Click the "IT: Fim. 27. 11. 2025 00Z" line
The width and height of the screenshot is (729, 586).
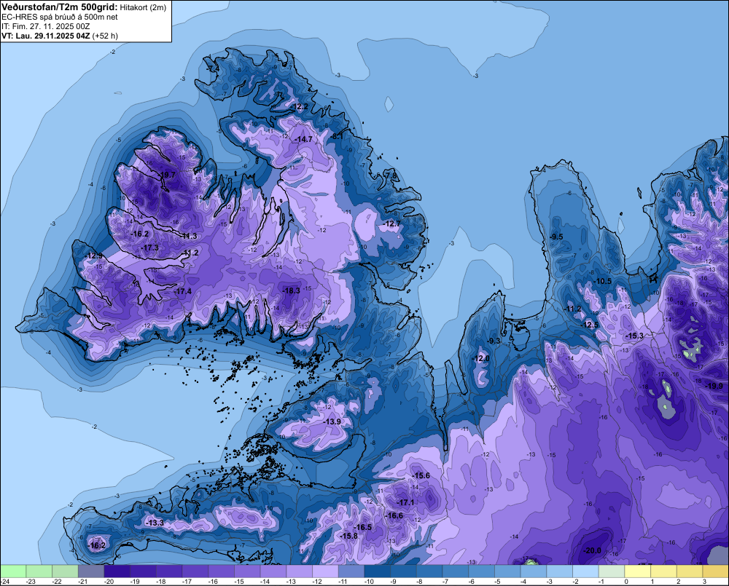45,26
